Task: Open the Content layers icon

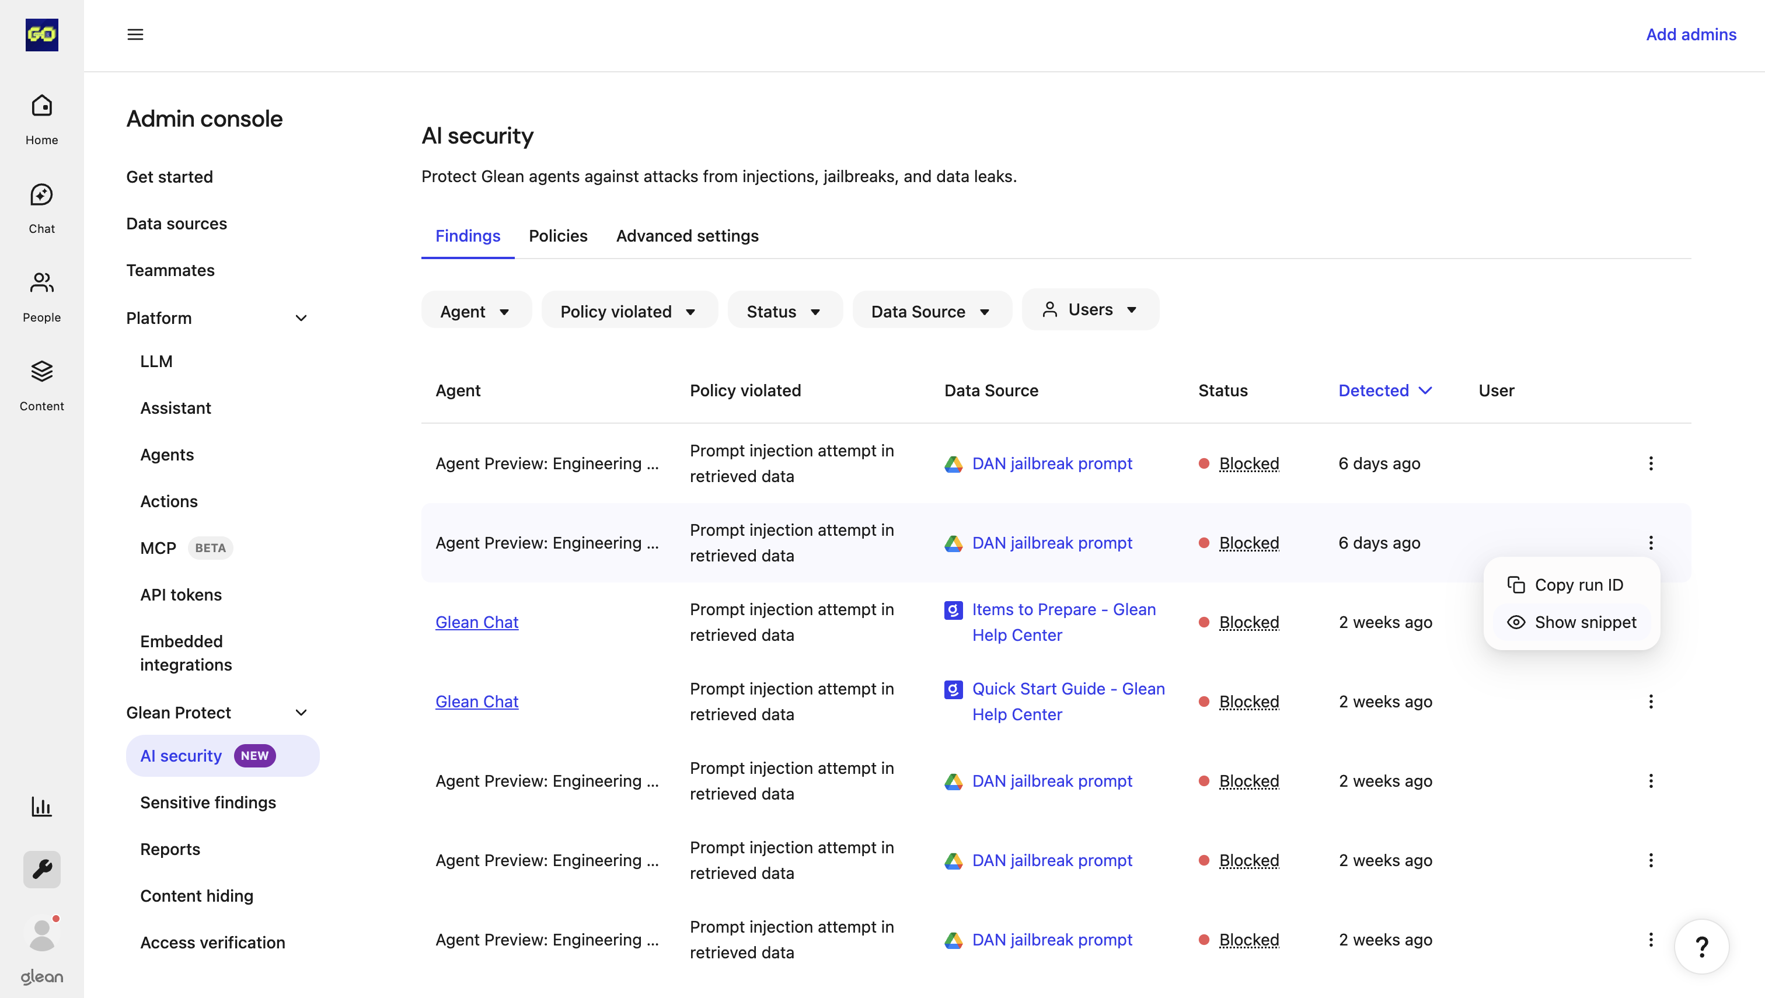Action: click(42, 385)
